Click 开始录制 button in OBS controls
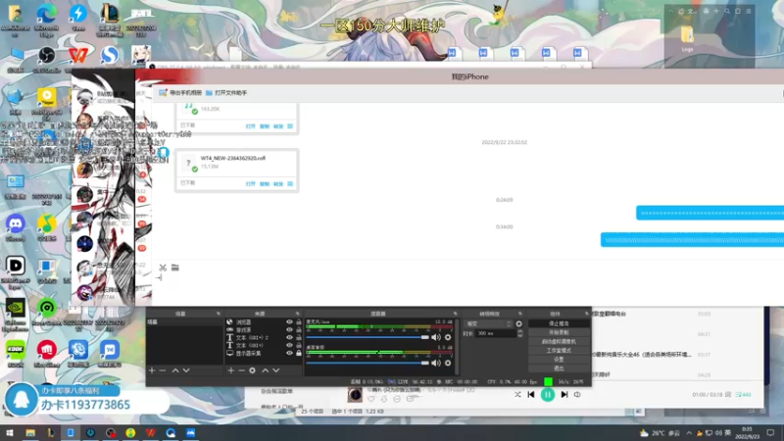 (559, 332)
